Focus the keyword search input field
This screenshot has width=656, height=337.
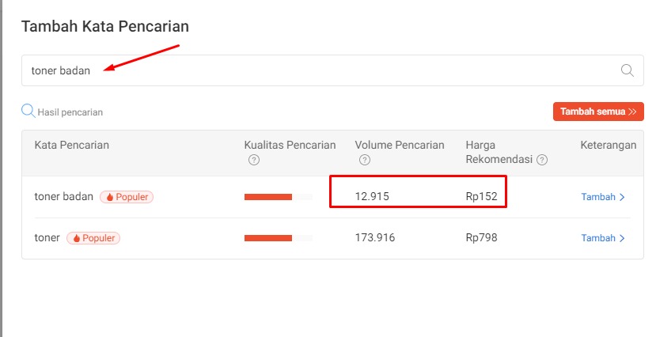317,70
